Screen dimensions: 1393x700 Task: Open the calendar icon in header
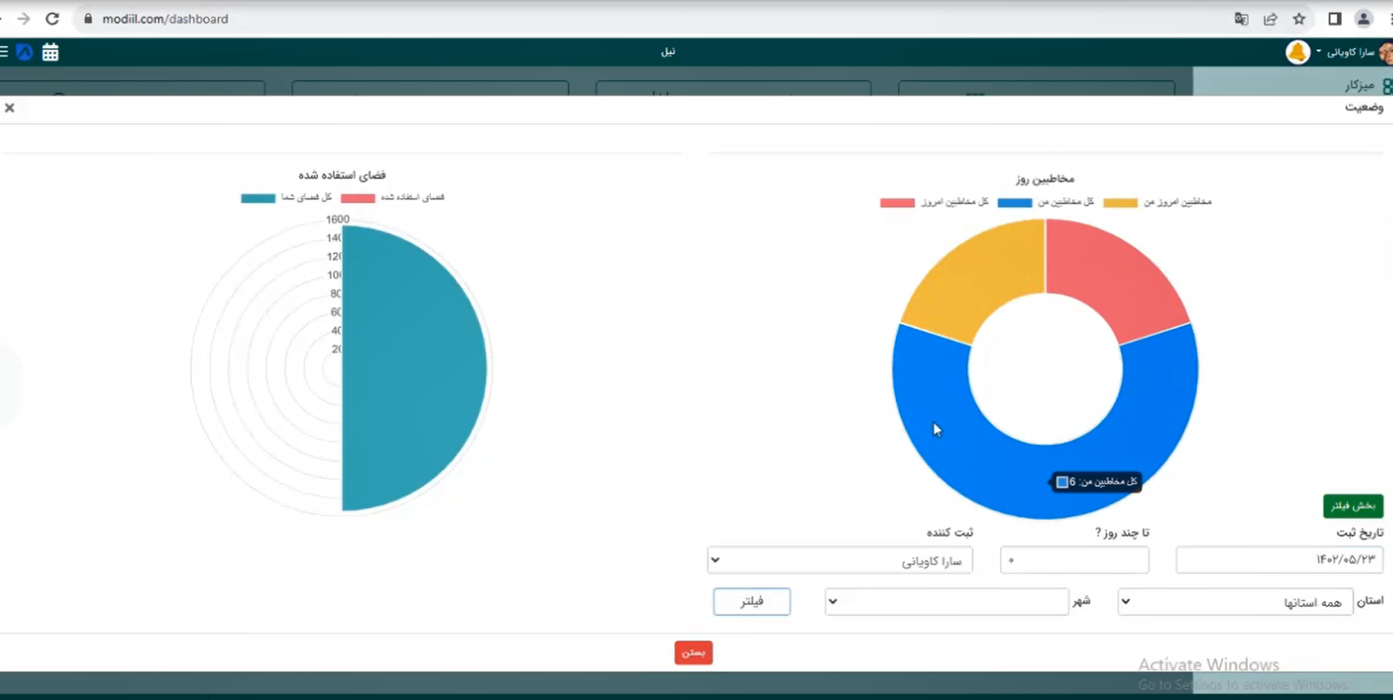pos(50,53)
